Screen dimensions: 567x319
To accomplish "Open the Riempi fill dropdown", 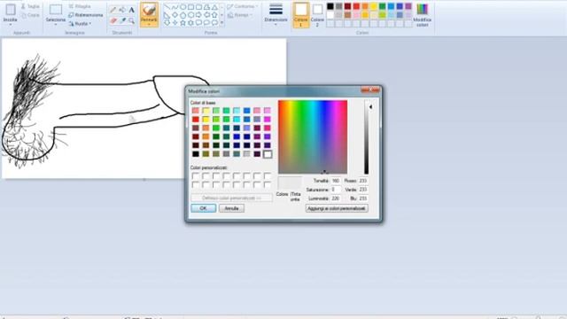I will [240, 15].
